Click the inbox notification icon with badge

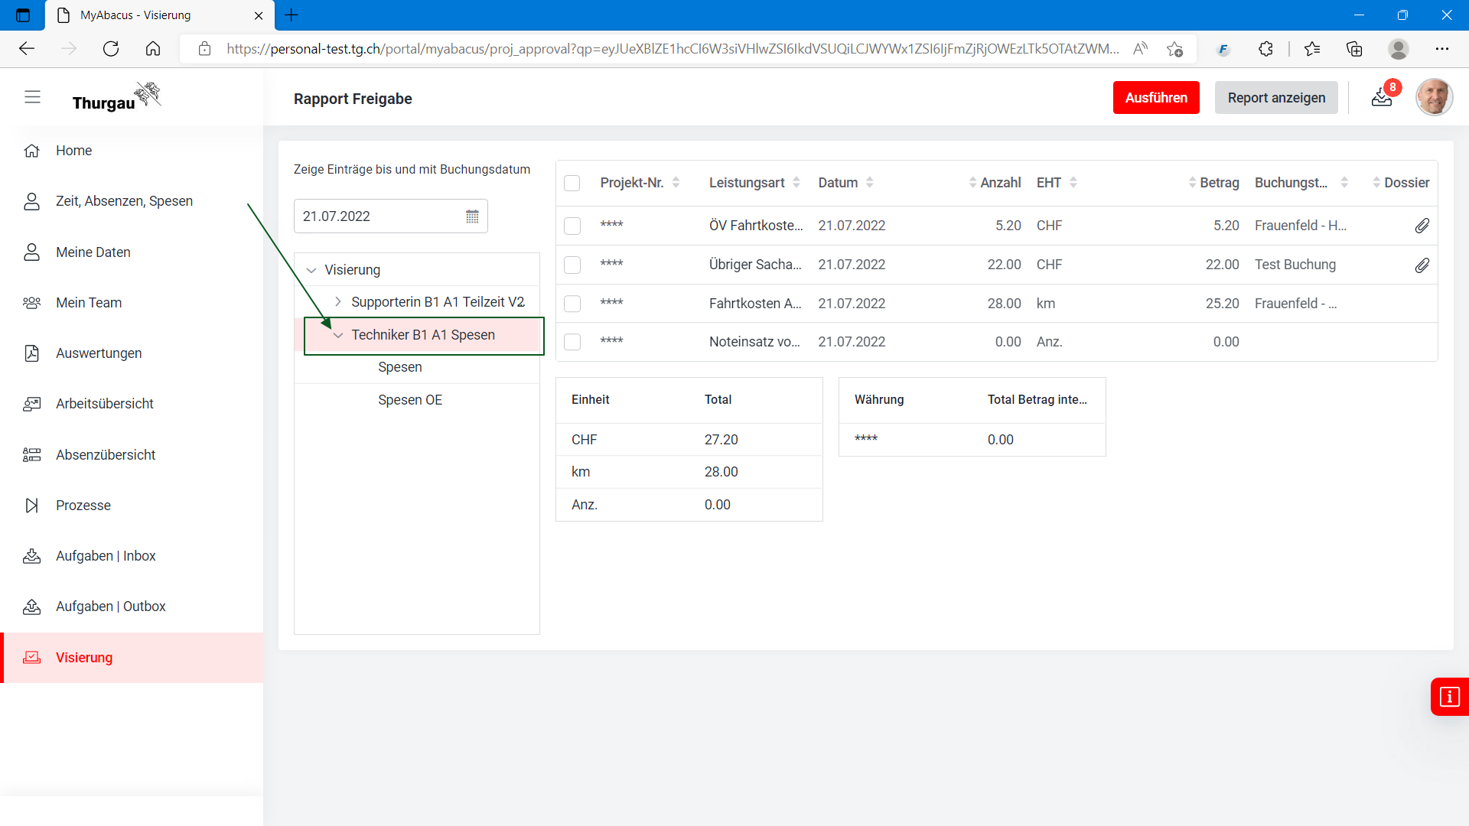pyautogui.click(x=1382, y=97)
